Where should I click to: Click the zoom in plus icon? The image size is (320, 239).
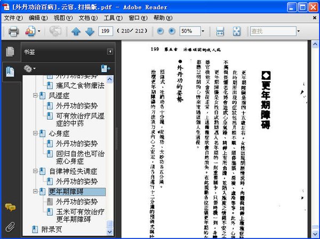point(172,31)
